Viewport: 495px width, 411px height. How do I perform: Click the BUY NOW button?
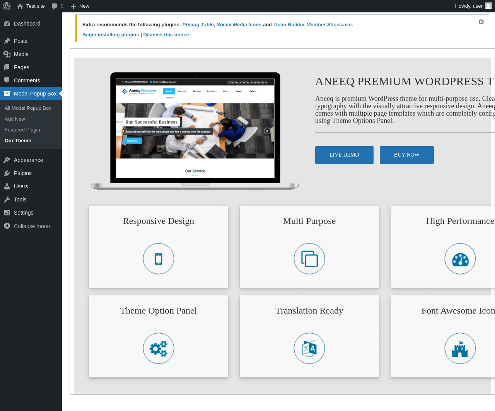[407, 155]
